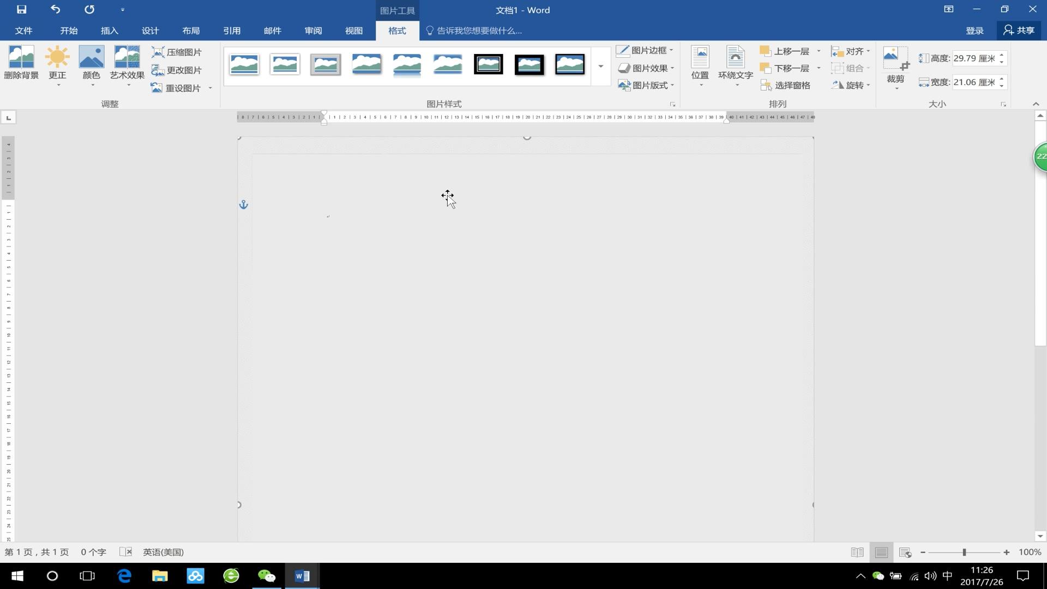This screenshot has height=589, width=1047.
Task: Click the Sign in (登录) button
Action: 974,31
